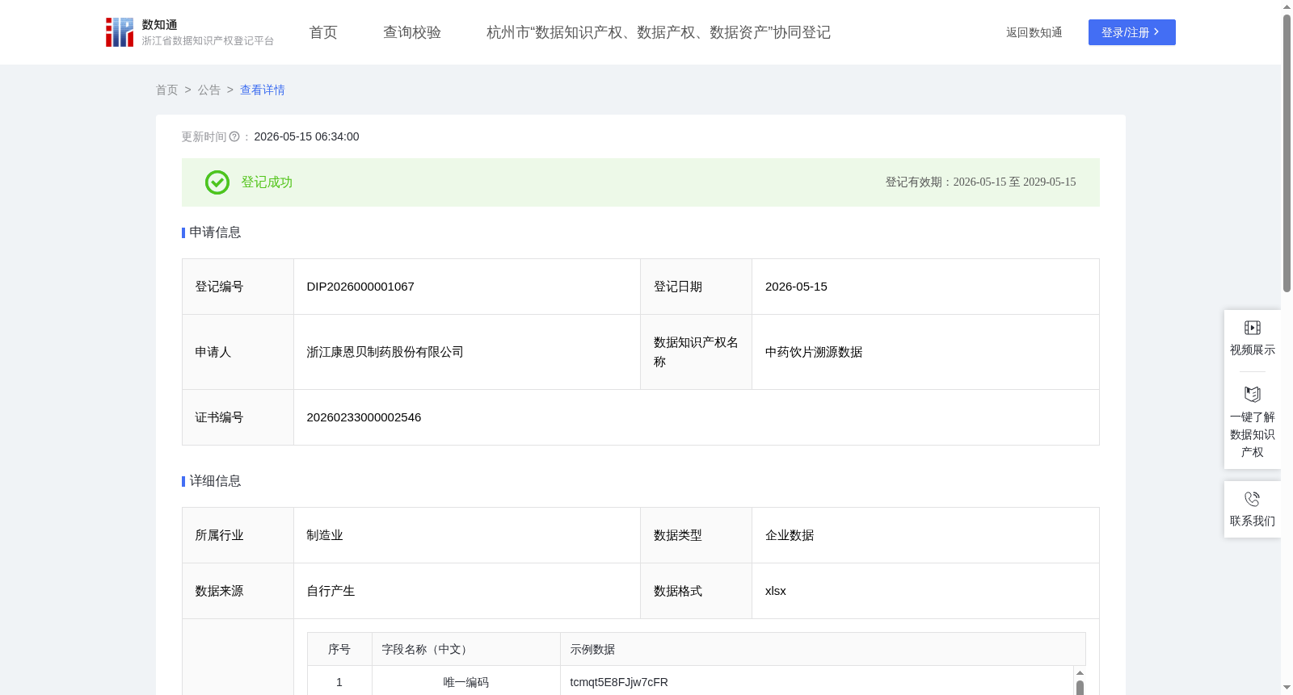Select applicant 浙江康恩贝制药股份有限公司
This screenshot has width=1293, height=695.
pyautogui.click(x=385, y=352)
